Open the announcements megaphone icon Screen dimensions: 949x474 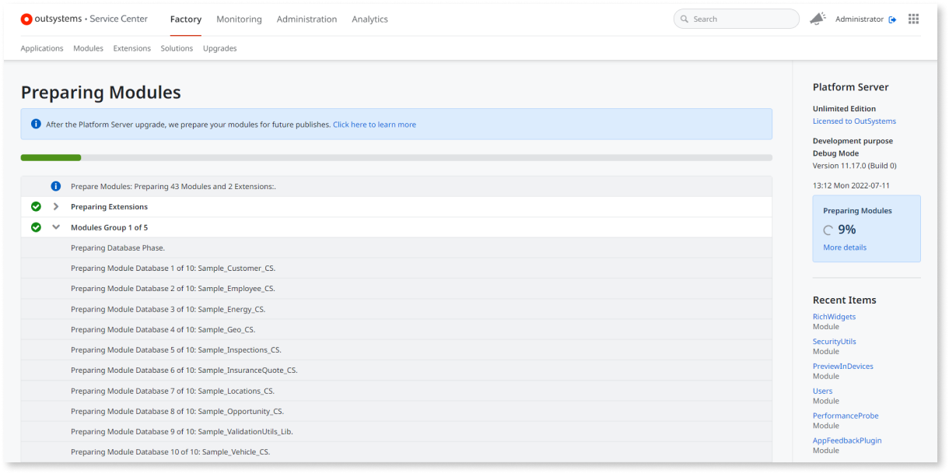pos(818,18)
